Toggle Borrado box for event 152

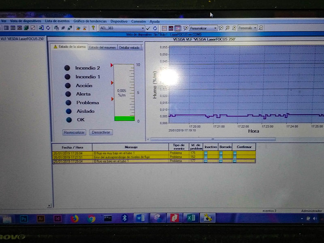pos(221,157)
